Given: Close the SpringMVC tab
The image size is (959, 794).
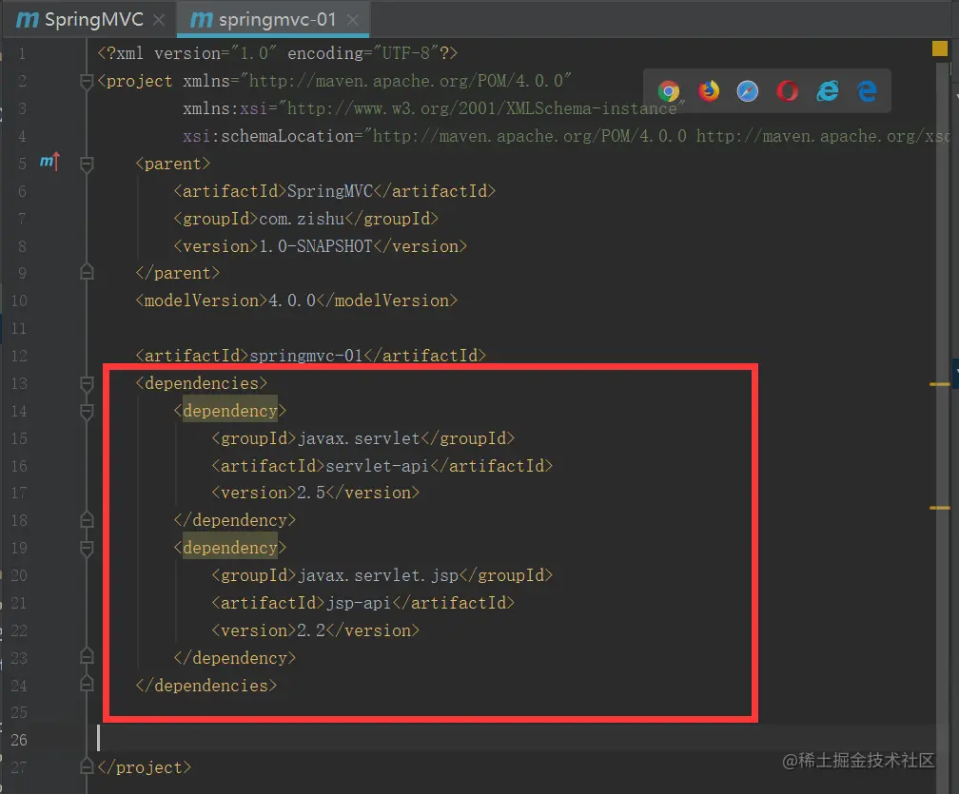Looking at the screenshot, I should pos(159,20).
